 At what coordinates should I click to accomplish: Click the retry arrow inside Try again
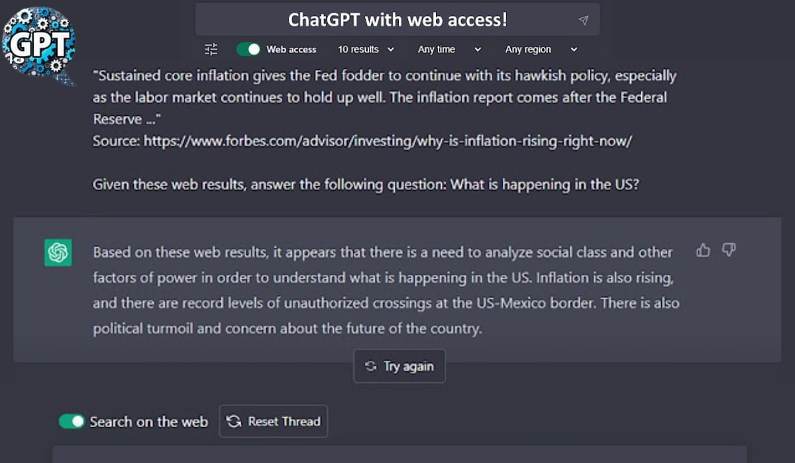(370, 366)
